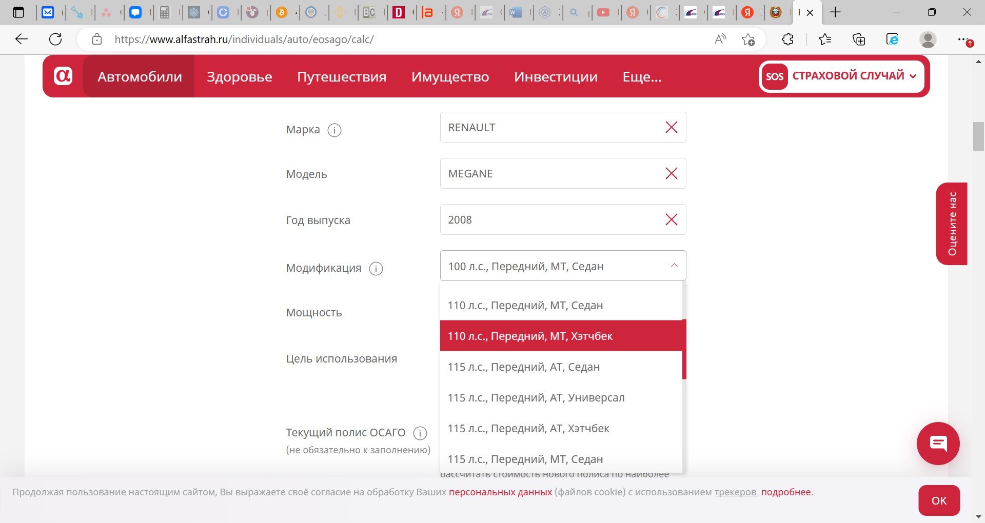Open the Favorites list icon
Image resolution: width=985 pixels, height=523 pixels.
pos(825,39)
